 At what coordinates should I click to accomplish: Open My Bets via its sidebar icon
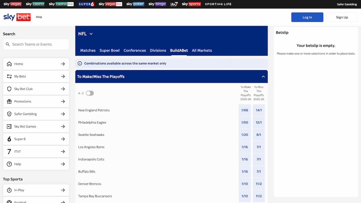pos(10,76)
